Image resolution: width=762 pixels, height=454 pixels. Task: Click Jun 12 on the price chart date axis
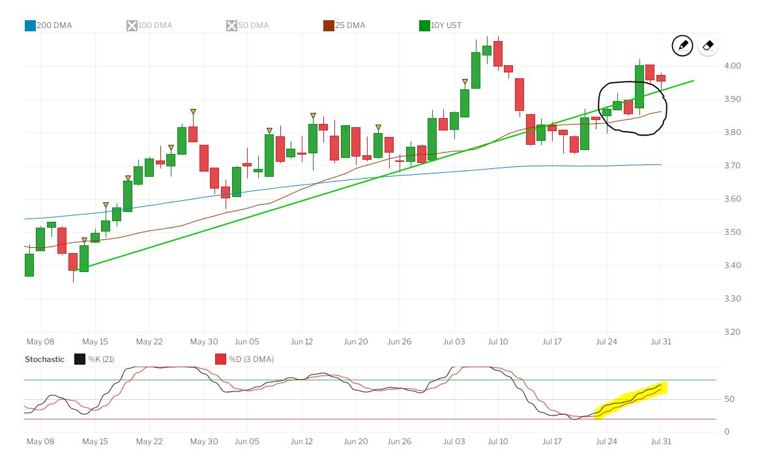click(x=302, y=342)
